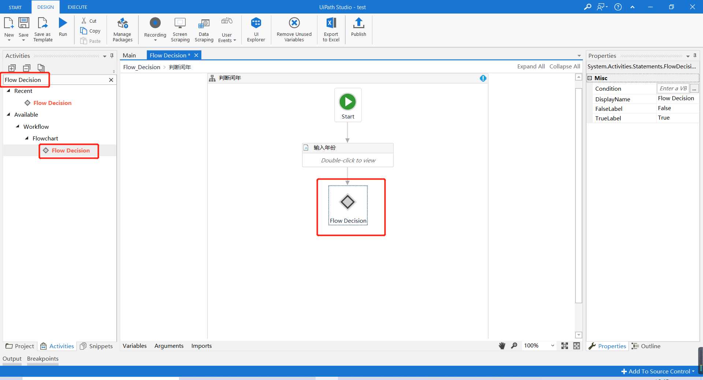Click the flowchart warning info icon
The width and height of the screenshot is (703, 380).
(483, 78)
